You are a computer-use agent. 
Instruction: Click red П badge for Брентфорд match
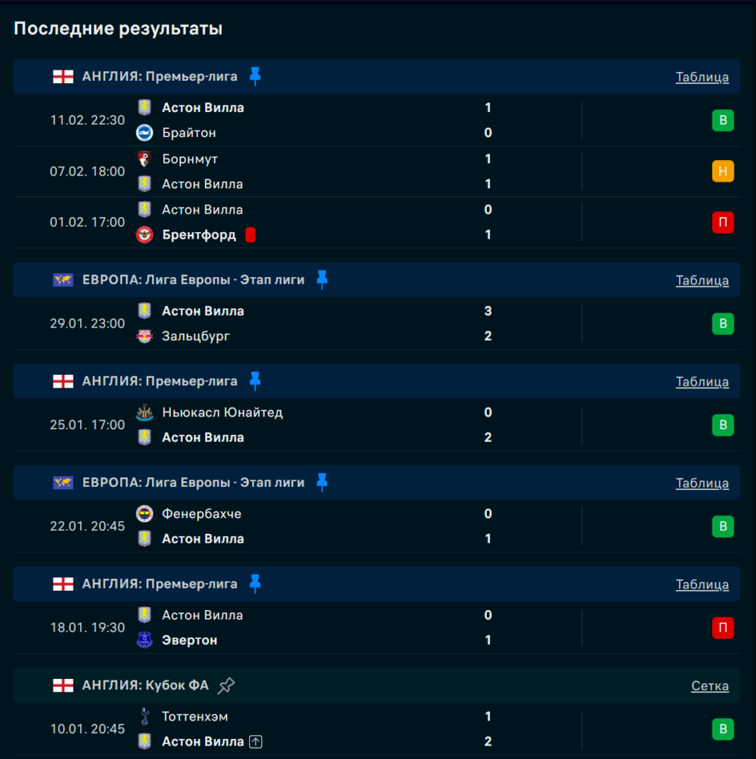tap(723, 222)
